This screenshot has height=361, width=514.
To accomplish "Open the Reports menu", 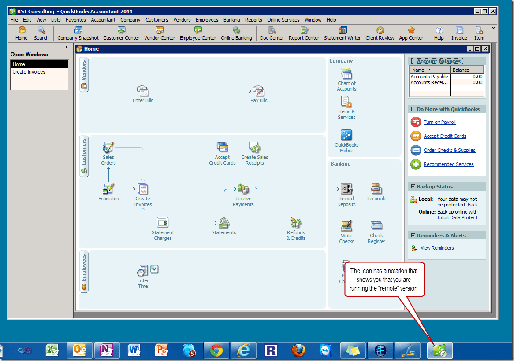I will point(253,20).
